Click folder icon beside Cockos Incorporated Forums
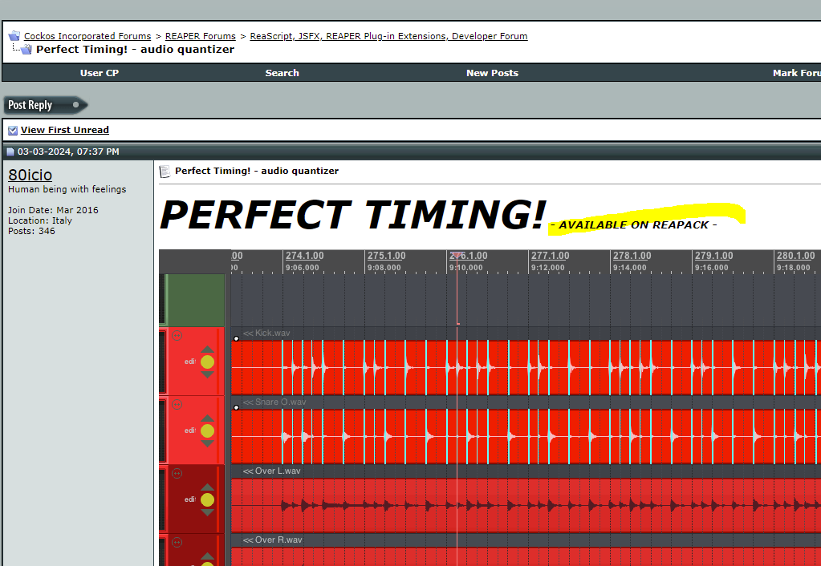The width and height of the screenshot is (821, 566). (x=14, y=36)
